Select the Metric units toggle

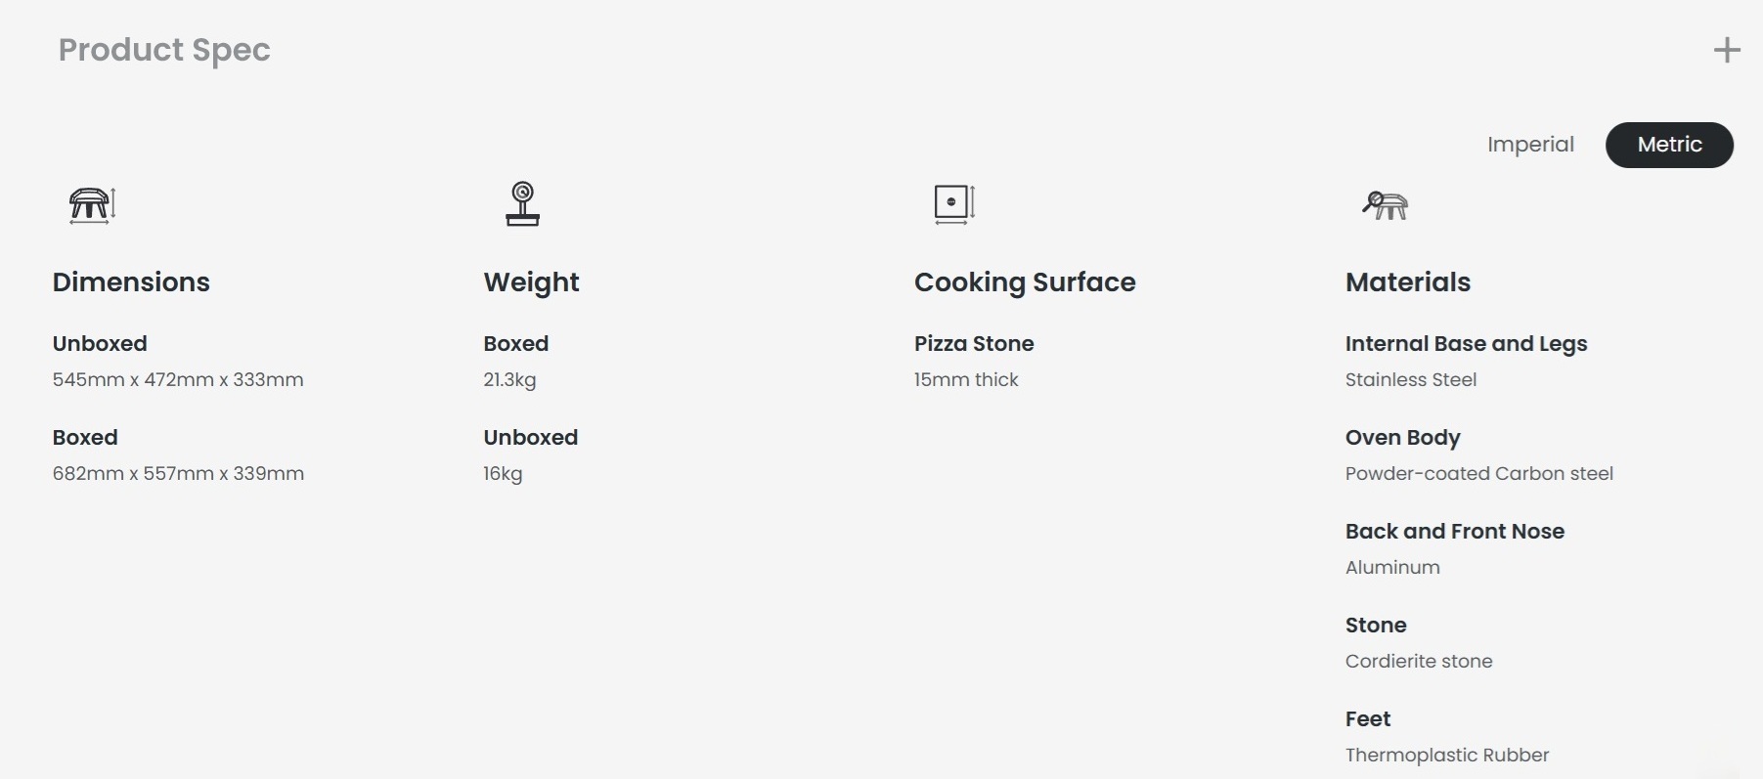[1669, 145]
